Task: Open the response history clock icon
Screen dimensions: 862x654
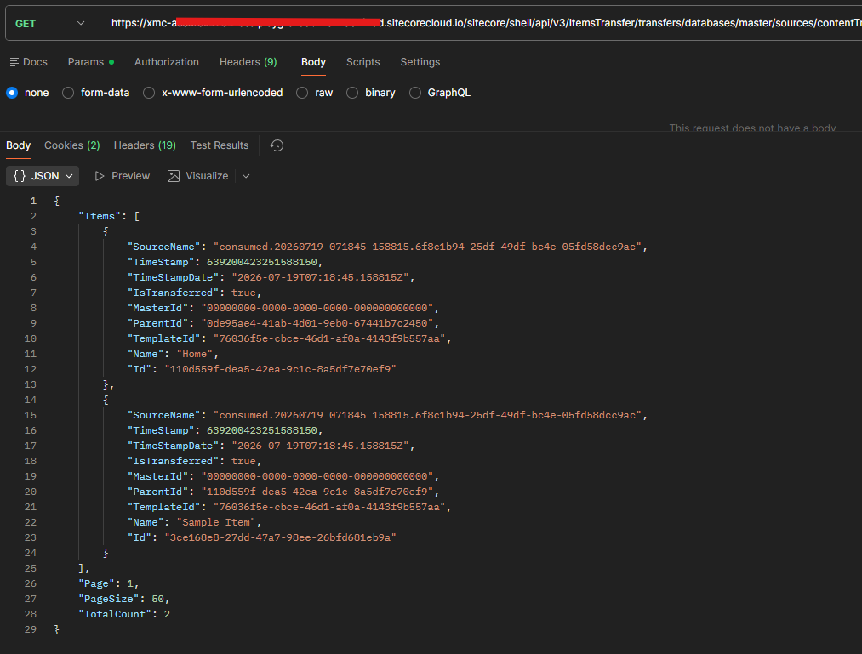Action: click(x=277, y=145)
